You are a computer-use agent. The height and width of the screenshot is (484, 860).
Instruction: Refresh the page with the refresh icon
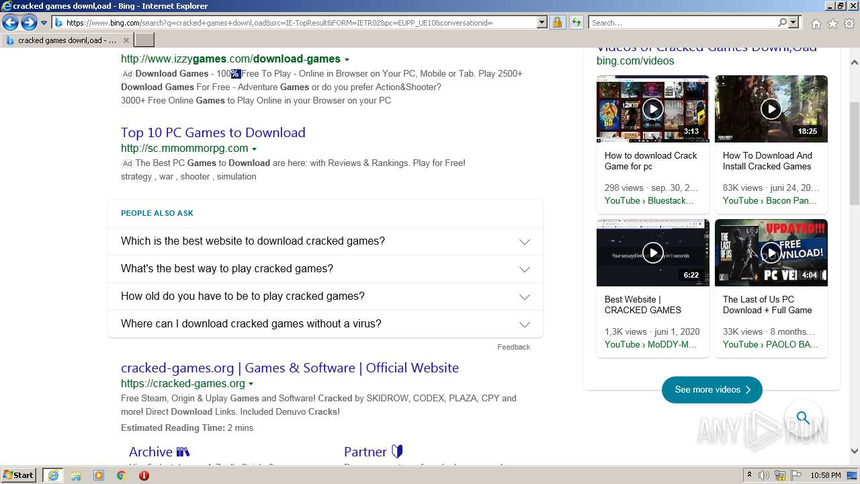pos(576,23)
